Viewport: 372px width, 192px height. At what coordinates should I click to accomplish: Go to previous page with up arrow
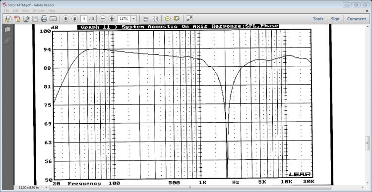coord(66,18)
